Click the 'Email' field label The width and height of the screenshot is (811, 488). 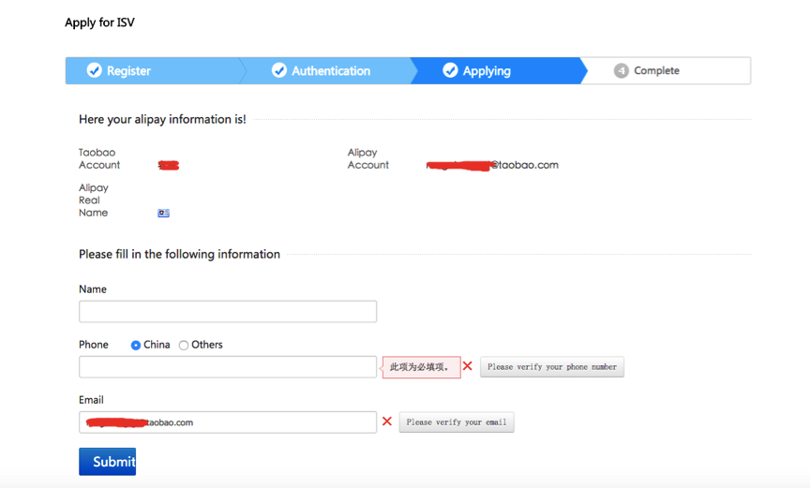click(x=91, y=400)
